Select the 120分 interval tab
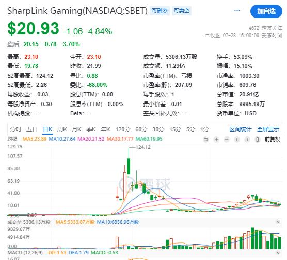Viewport: 287px width, 260px height. tap(122, 129)
